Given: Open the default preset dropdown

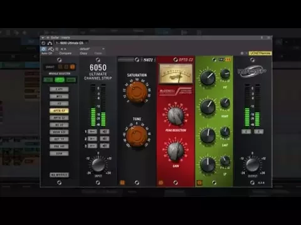Looking at the screenshot, I should 92,49.
